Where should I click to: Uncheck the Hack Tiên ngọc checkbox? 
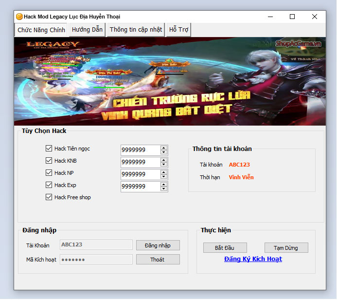(49, 149)
